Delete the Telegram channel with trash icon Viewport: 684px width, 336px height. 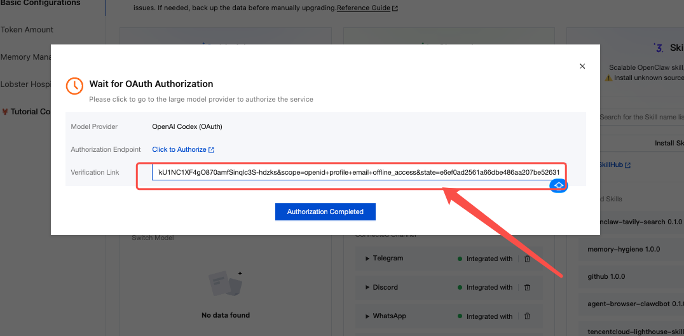pos(527,259)
